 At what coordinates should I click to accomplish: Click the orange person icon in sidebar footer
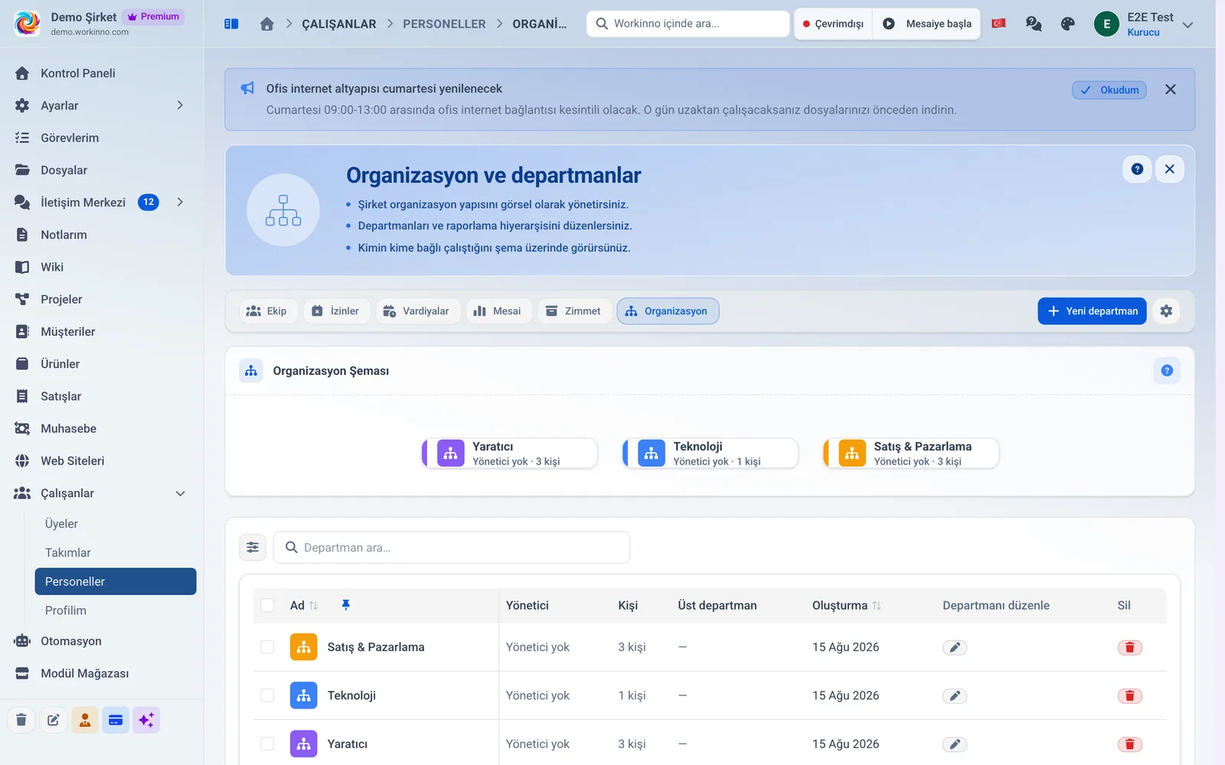(x=85, y=720)
